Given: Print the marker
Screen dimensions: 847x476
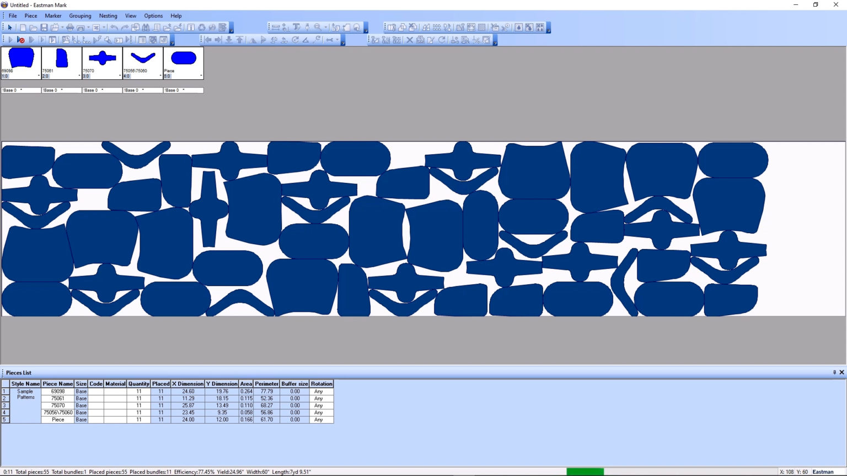Looking at the screenshot, I should point(69,26).
